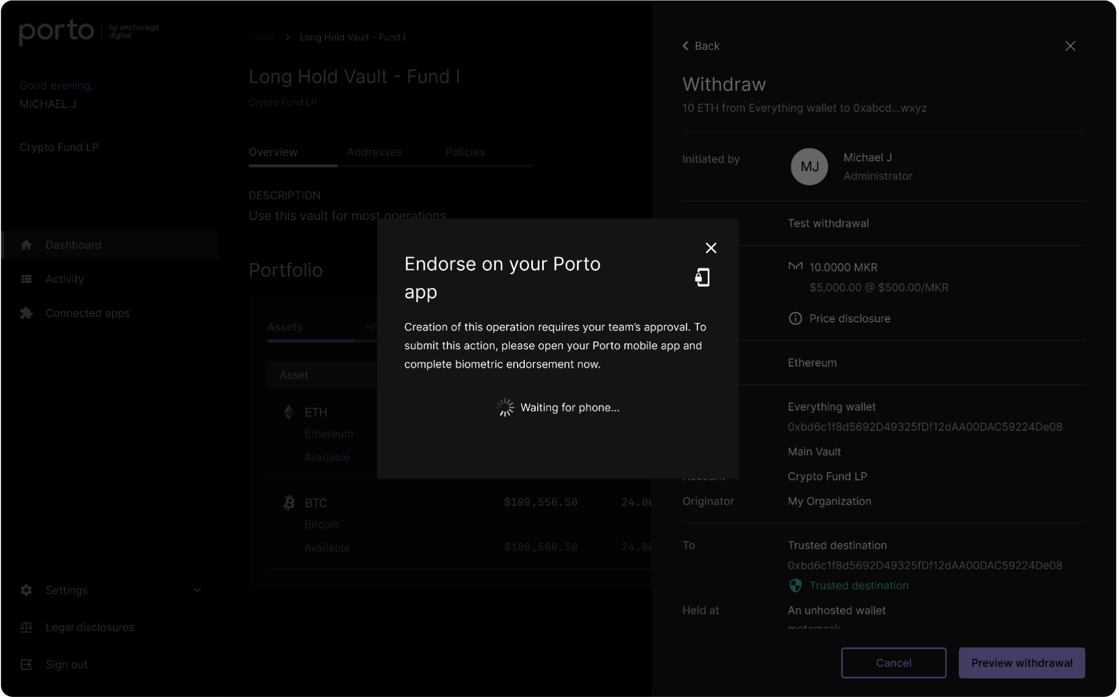
Task: Click the Activity list icon
Action: [26, 279]
